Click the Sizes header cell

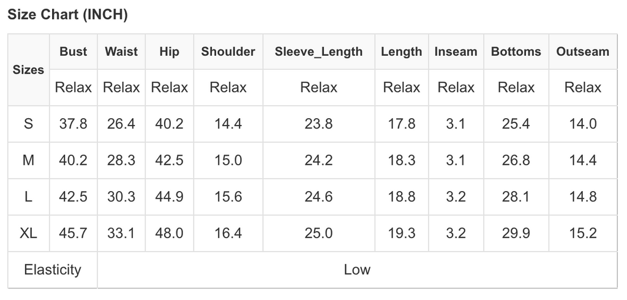[28, 70]
